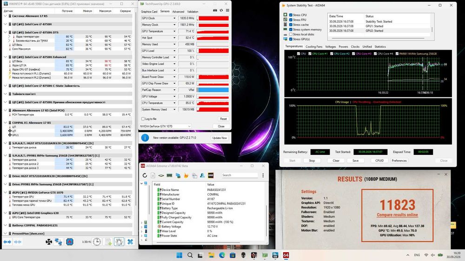The image size is (465, 261).
Task: Click the HWiNFO log-to-file document icon
Action: [108, 242]
